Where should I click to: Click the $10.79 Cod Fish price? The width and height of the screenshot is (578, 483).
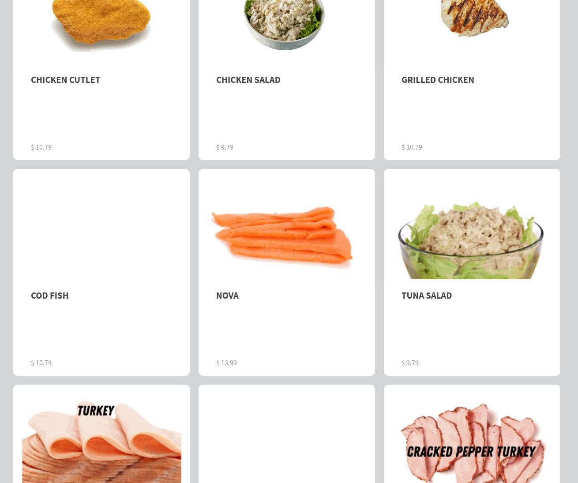click(x=41, y=363)
